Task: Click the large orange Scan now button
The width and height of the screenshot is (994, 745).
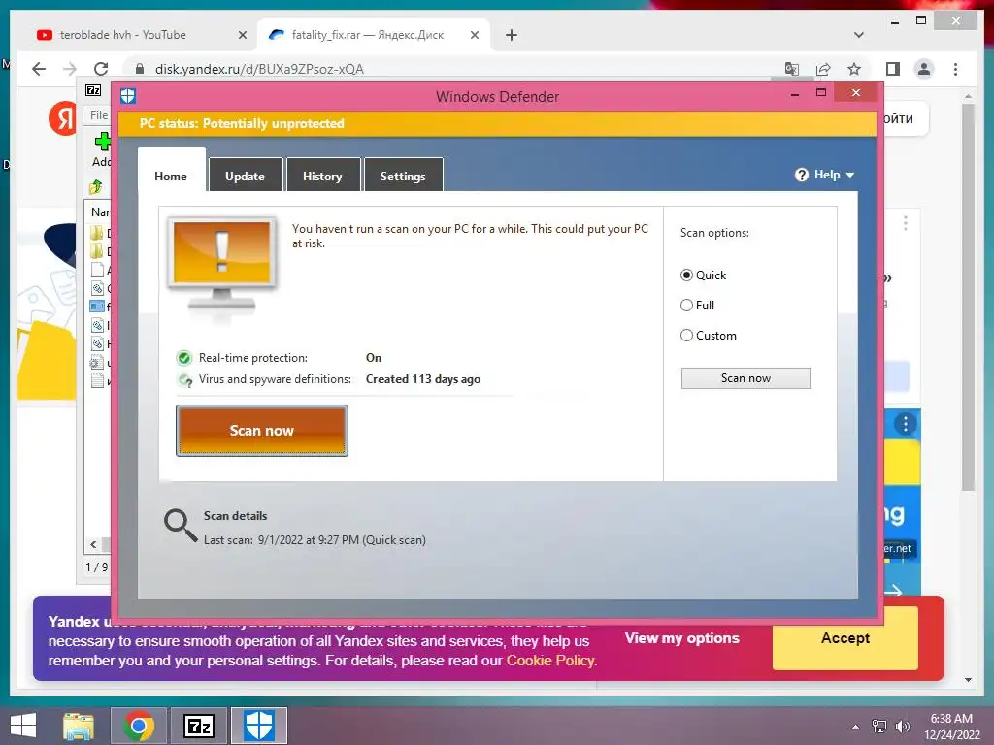Action: tap(262, 430)
